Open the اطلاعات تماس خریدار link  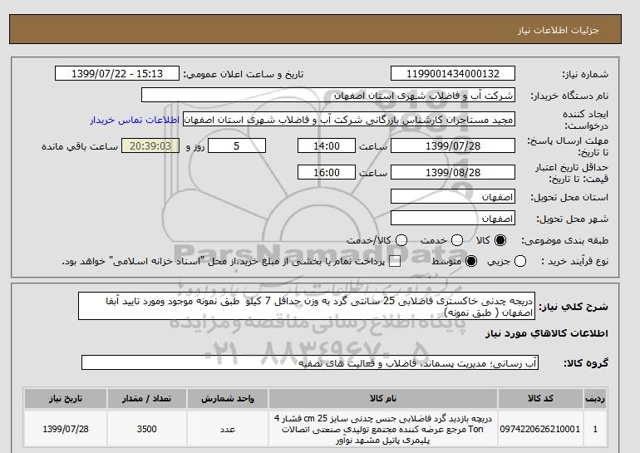[135, 121]
